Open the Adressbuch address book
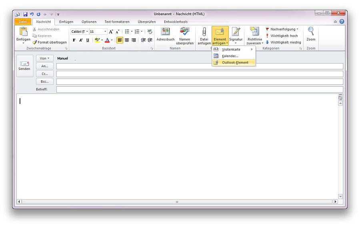The height and width of the screenshot is (225, 360). (166, 34)
